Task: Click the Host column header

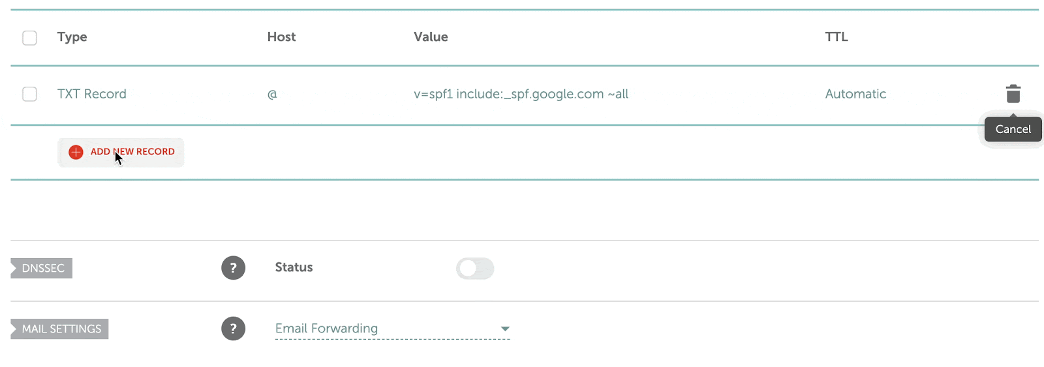Action: click(281, 37)
